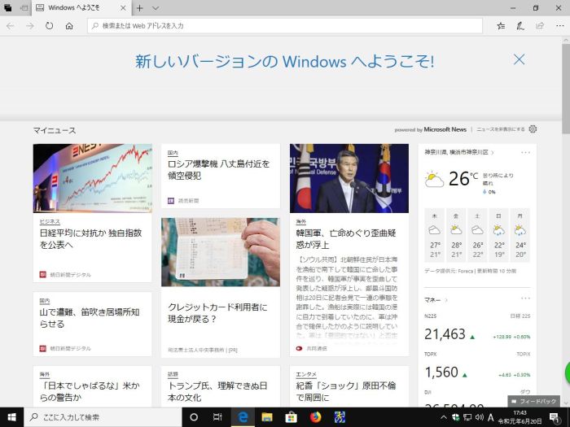Select the 'Windows へようこそ' tab
The image size is (570, 427).
[77, 7]
